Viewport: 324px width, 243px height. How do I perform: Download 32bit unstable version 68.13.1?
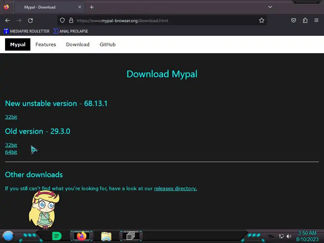(11, 117)
